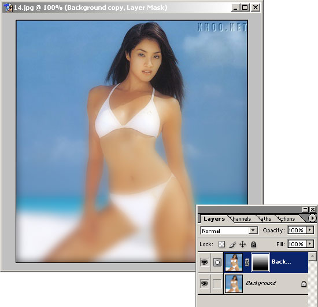This screenshot has height=307, width=318.
Task: Click the layer mask link chain icon
Action: pos(247,262)
